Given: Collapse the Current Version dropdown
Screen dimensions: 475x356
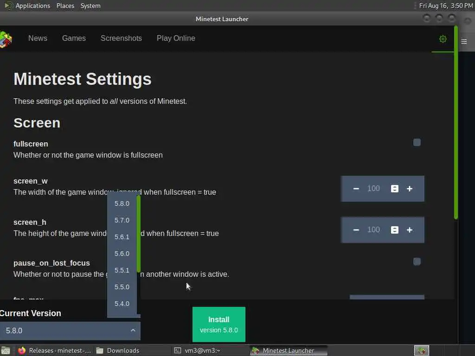Looking at the screenshot, I should [133, 330].
